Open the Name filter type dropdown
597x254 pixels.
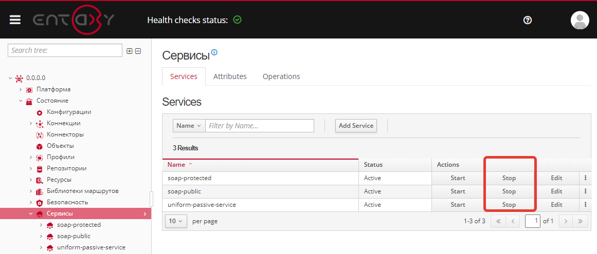189,126
